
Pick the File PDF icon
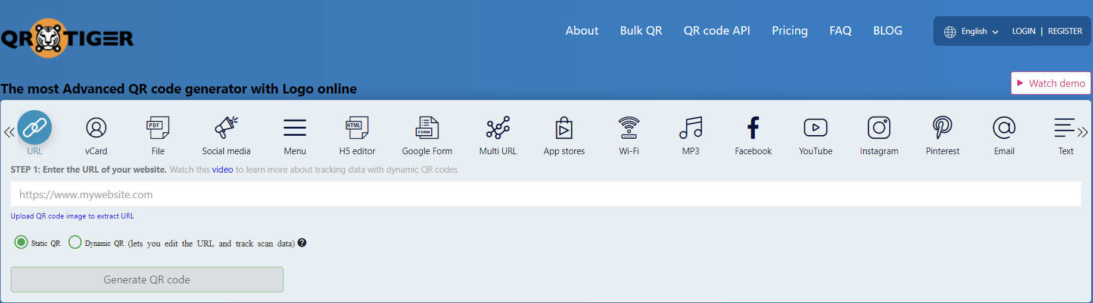pyautogui.click(x=158, y=127)
